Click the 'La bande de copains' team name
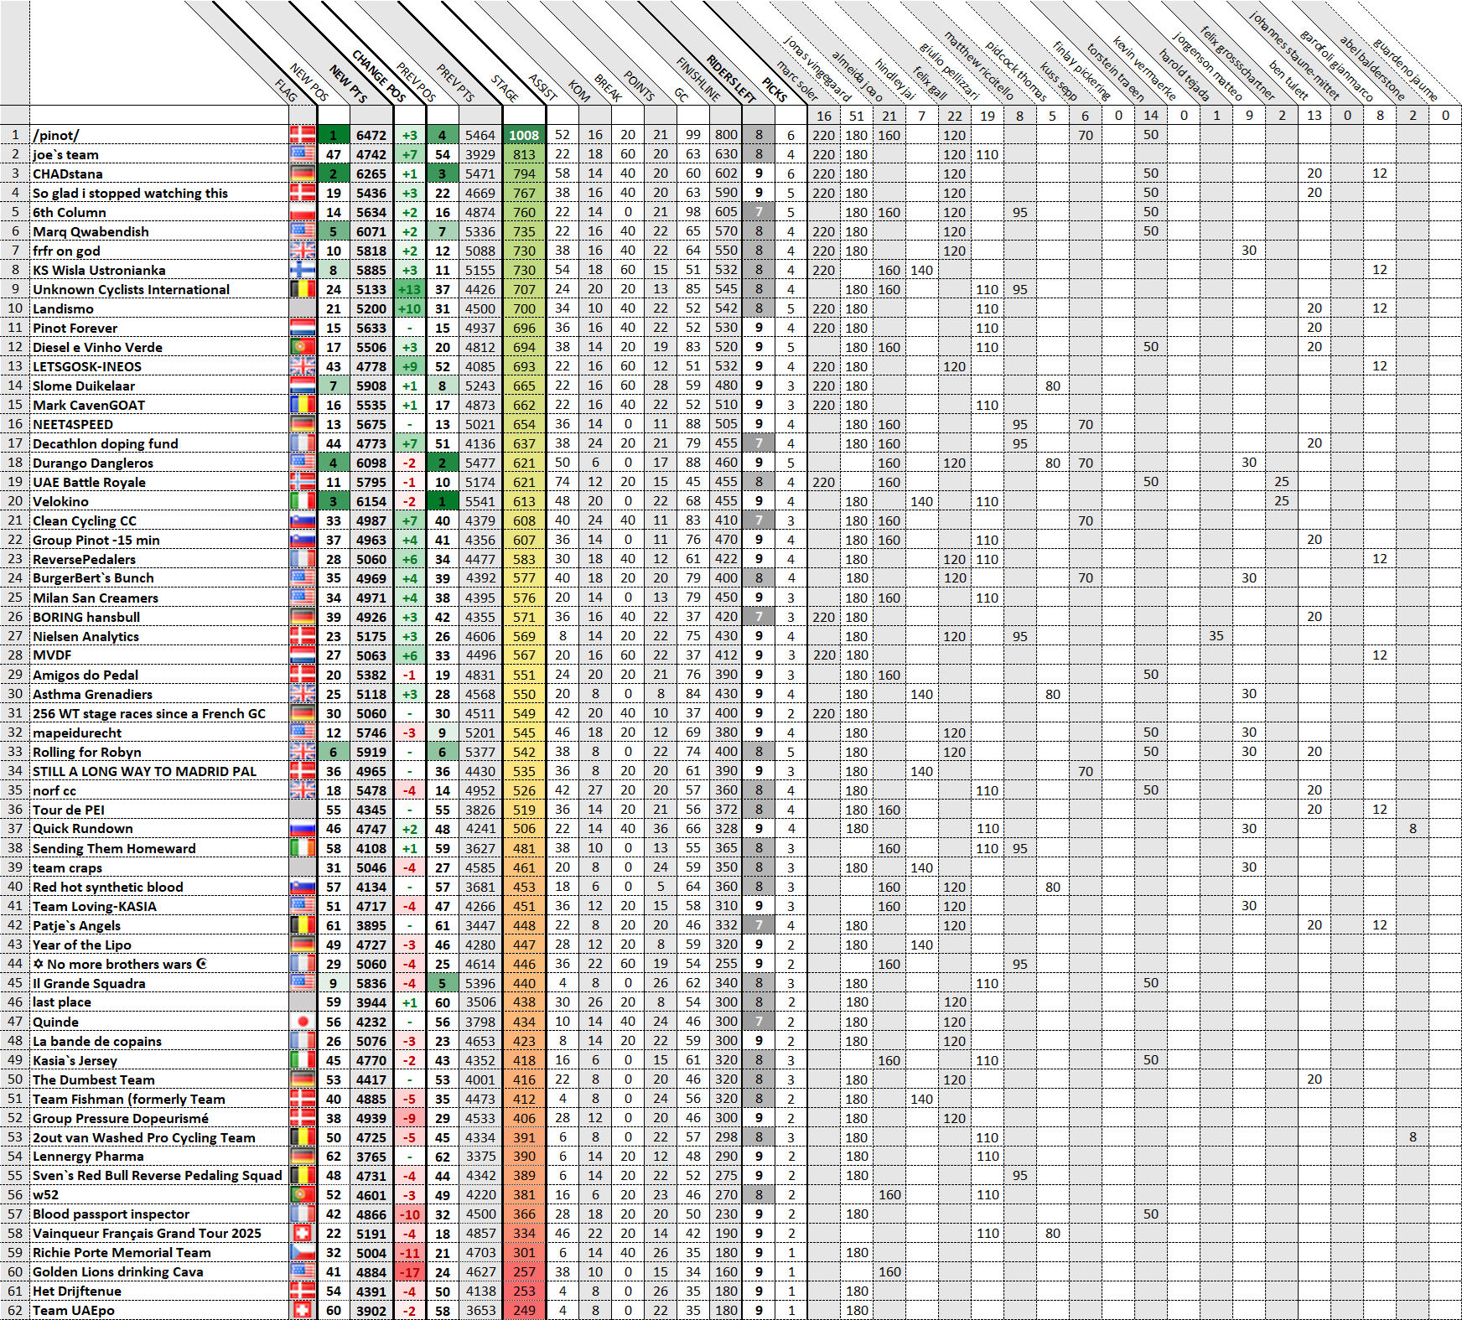The height and width of the screenshot is (1320, 1462). pyautogui.click(x=97, y=1041)
